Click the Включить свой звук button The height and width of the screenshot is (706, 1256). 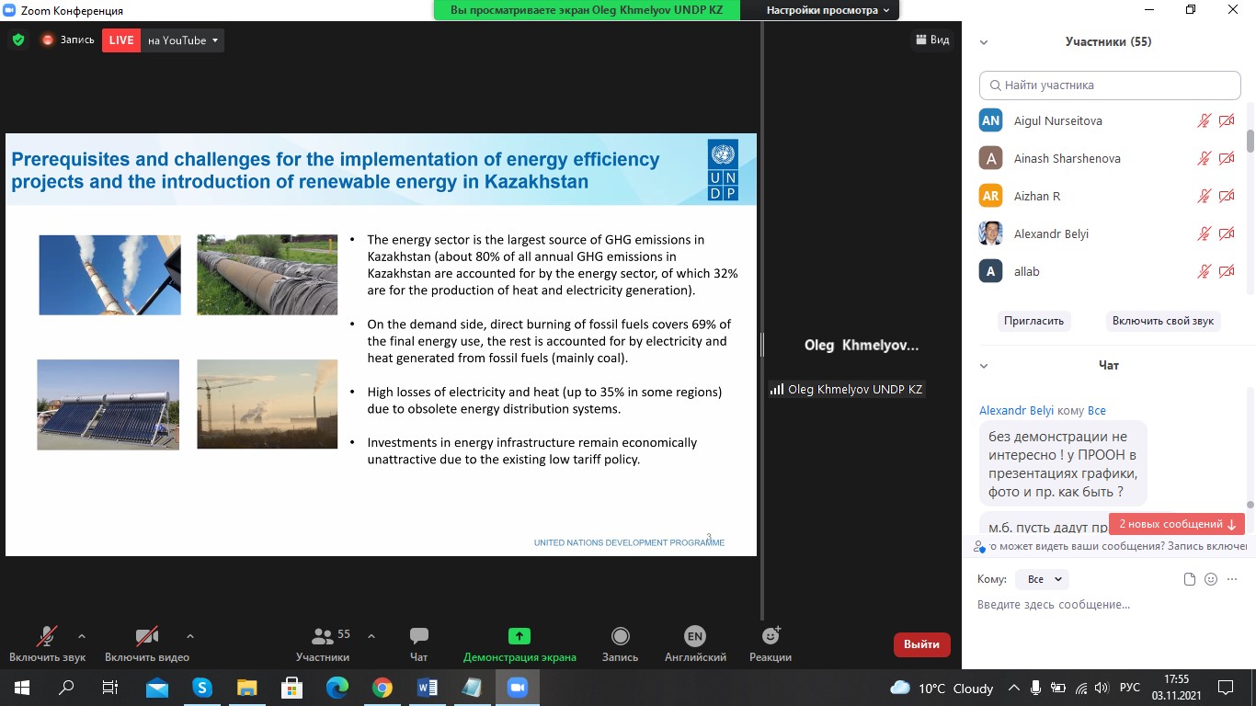click(x=1163, y=321)
